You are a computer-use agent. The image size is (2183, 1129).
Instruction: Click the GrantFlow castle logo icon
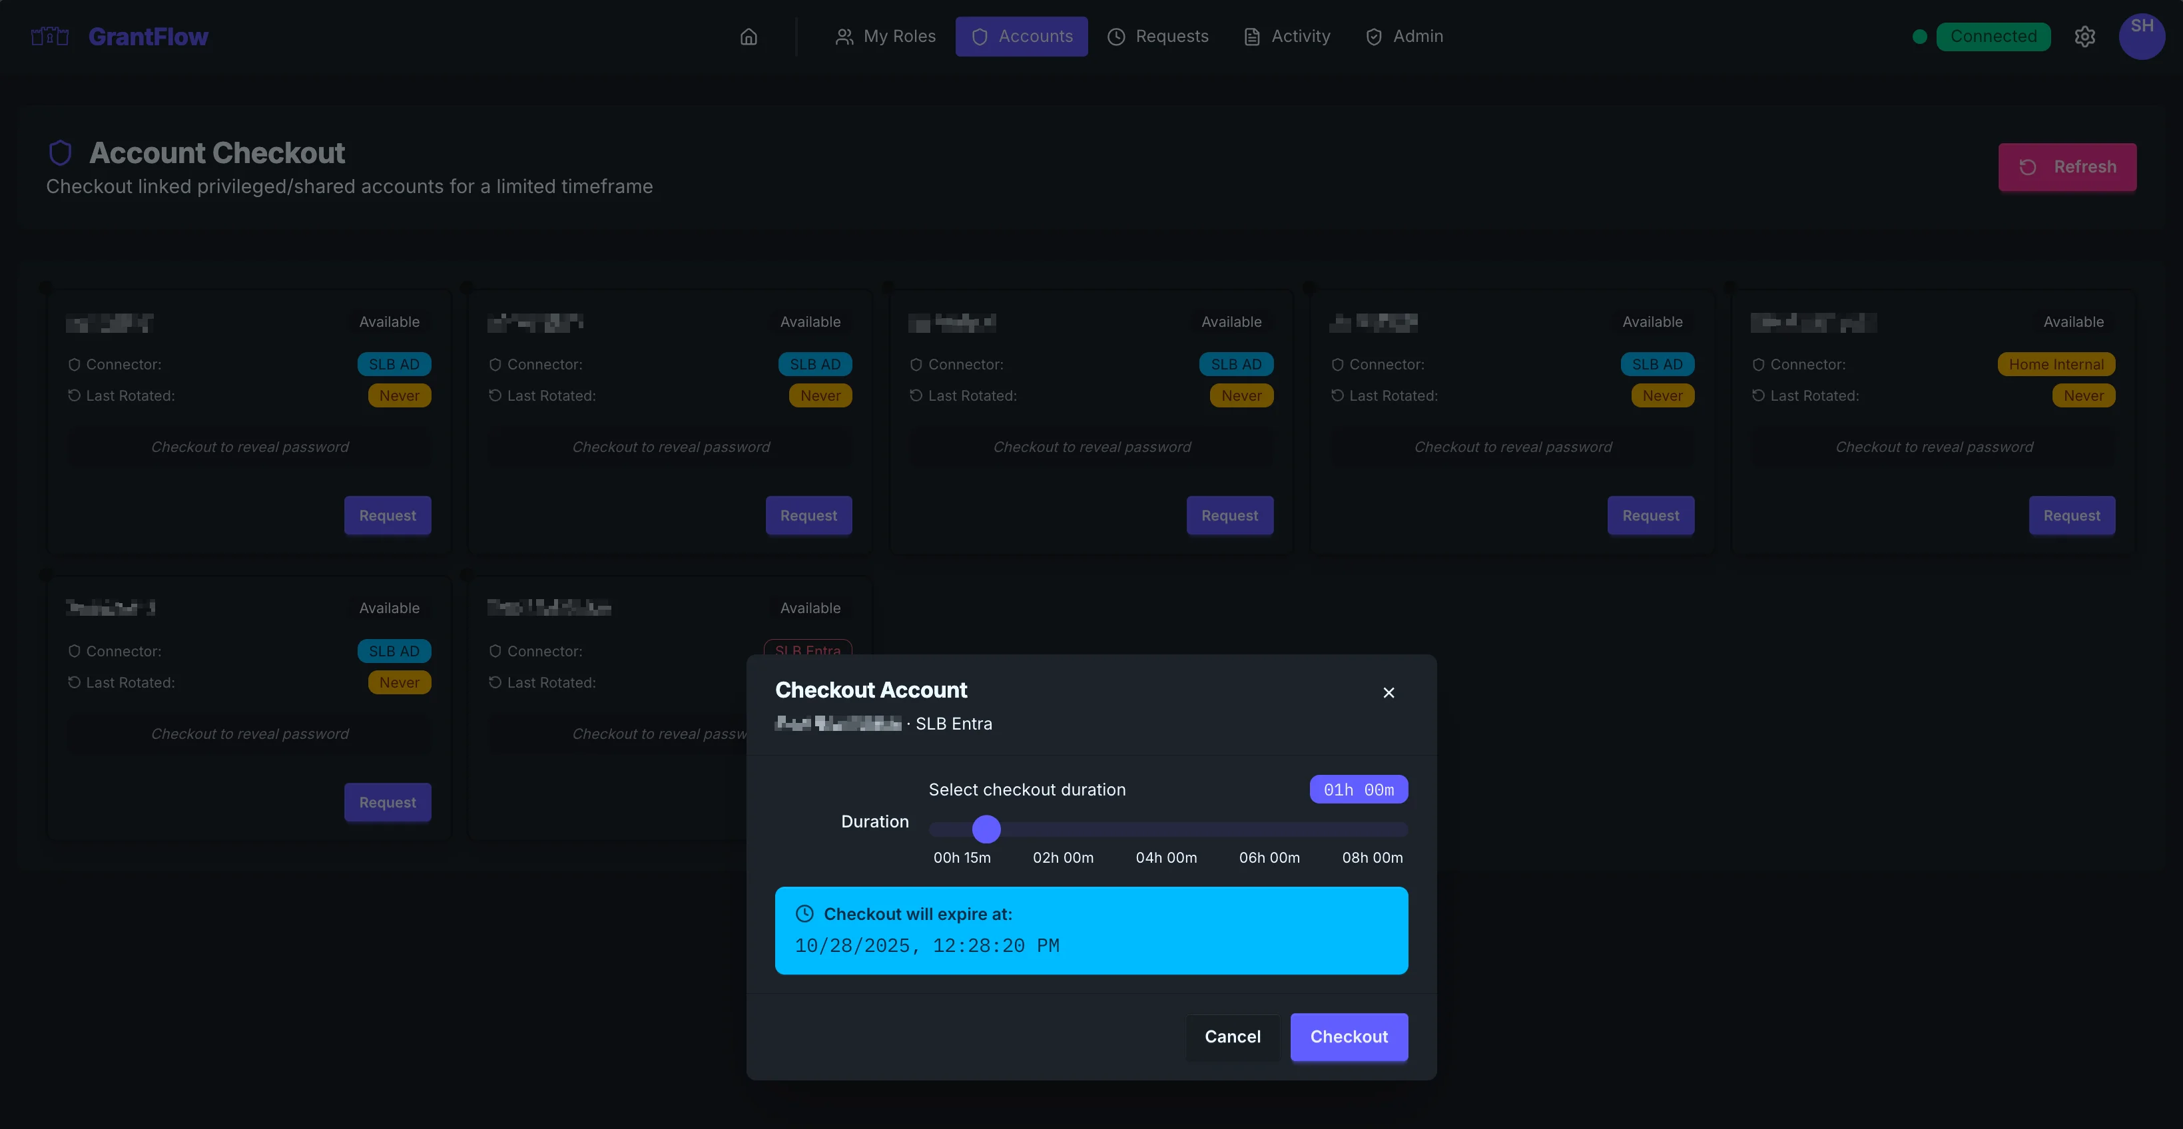coord(49,35)
